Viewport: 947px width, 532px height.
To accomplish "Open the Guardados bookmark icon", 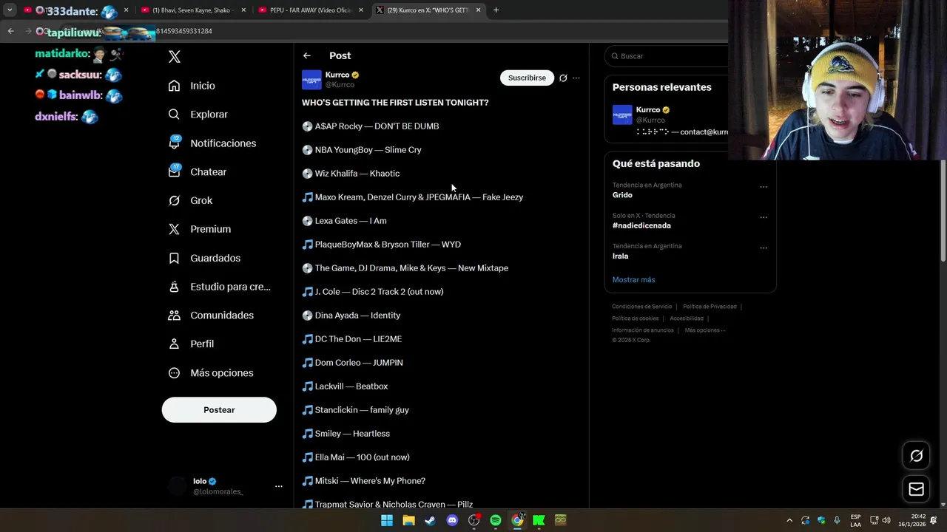I will coord(174,258).
